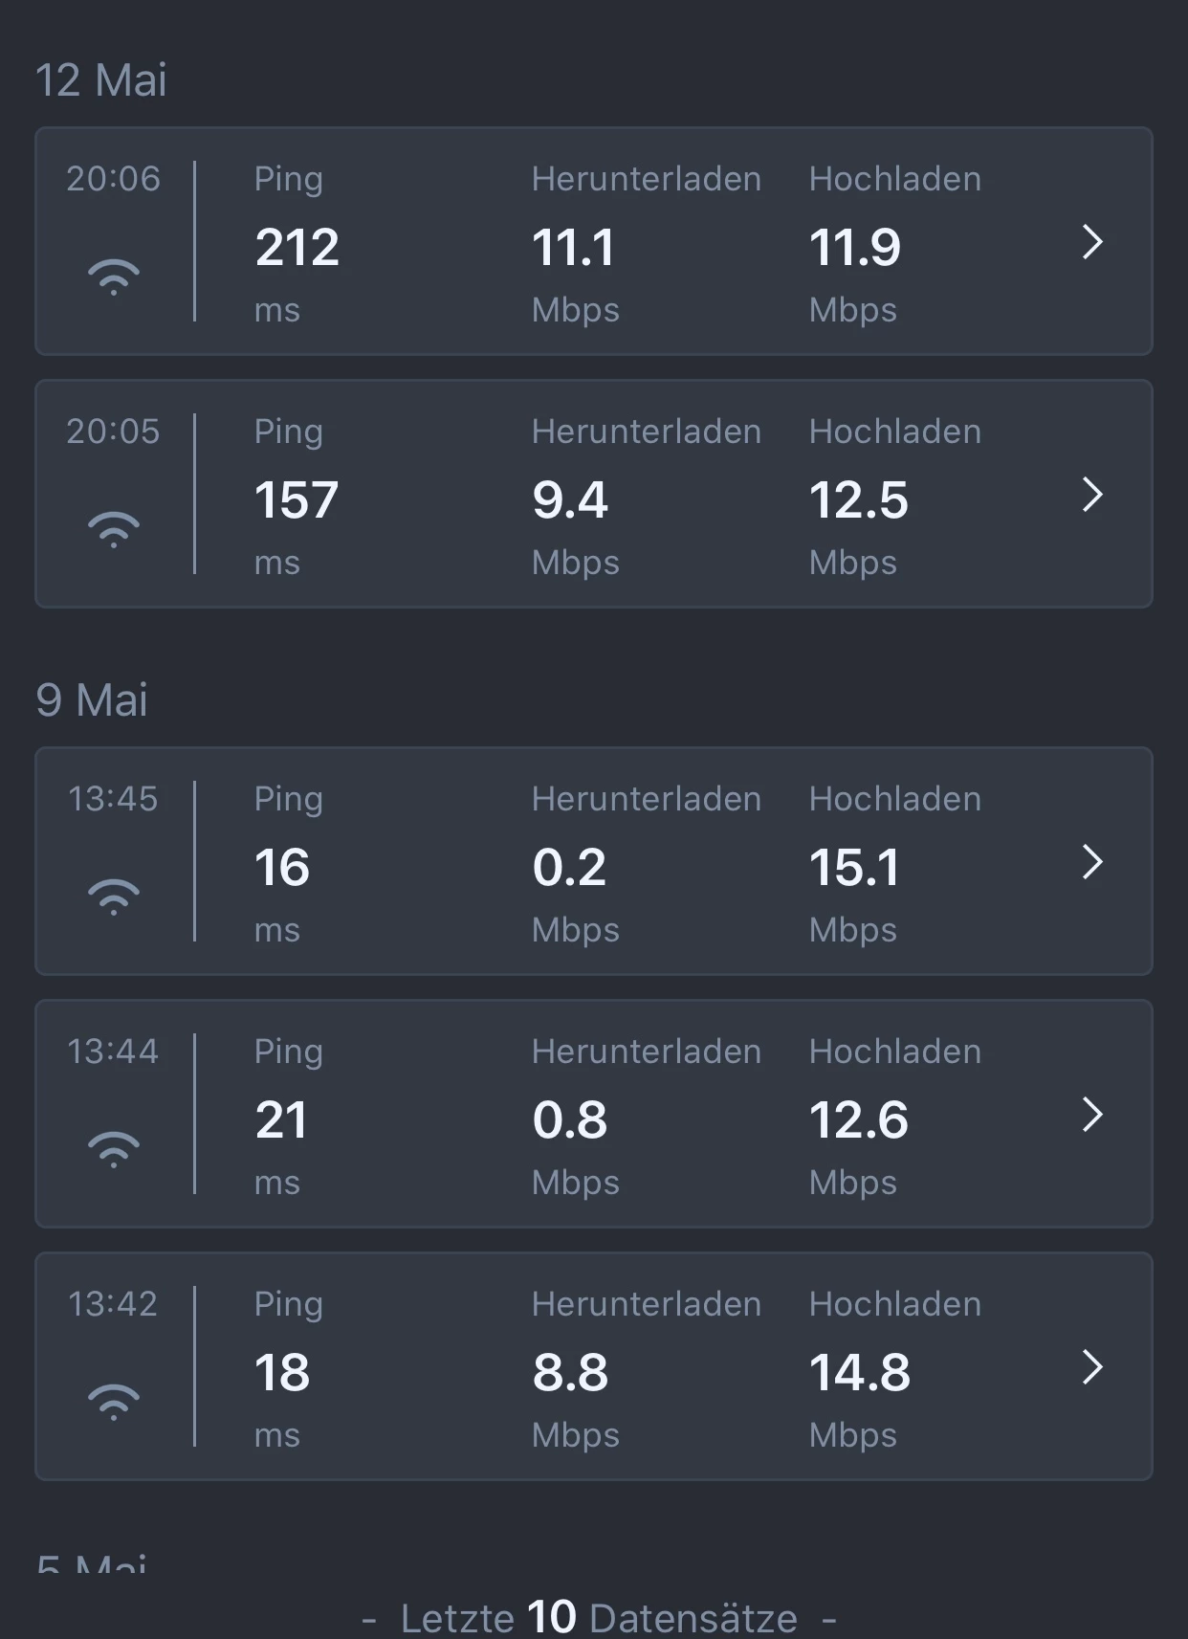Select the 212 ms ping value

click(x=297, y=248)
